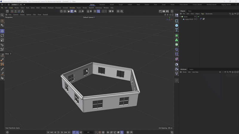Toggle coordinate system world/object button
Viewport: 239px width, 134px height.
22,11
